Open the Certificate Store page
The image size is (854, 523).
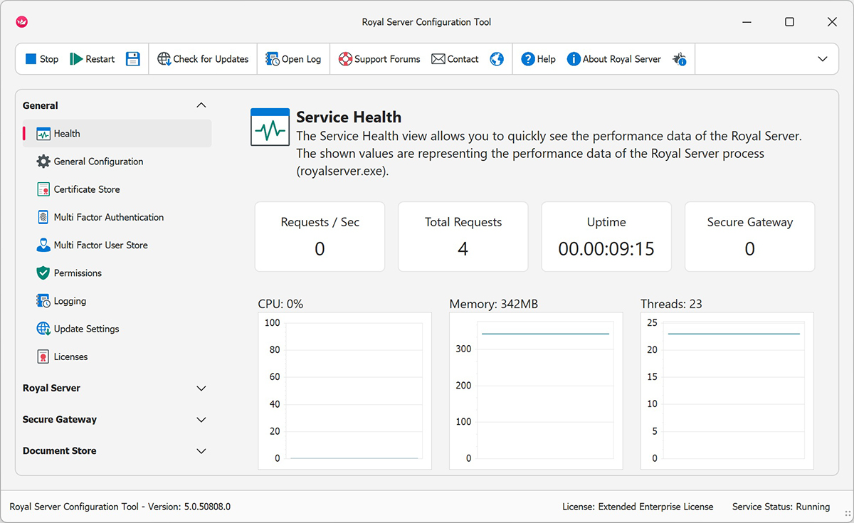[87, 189]
